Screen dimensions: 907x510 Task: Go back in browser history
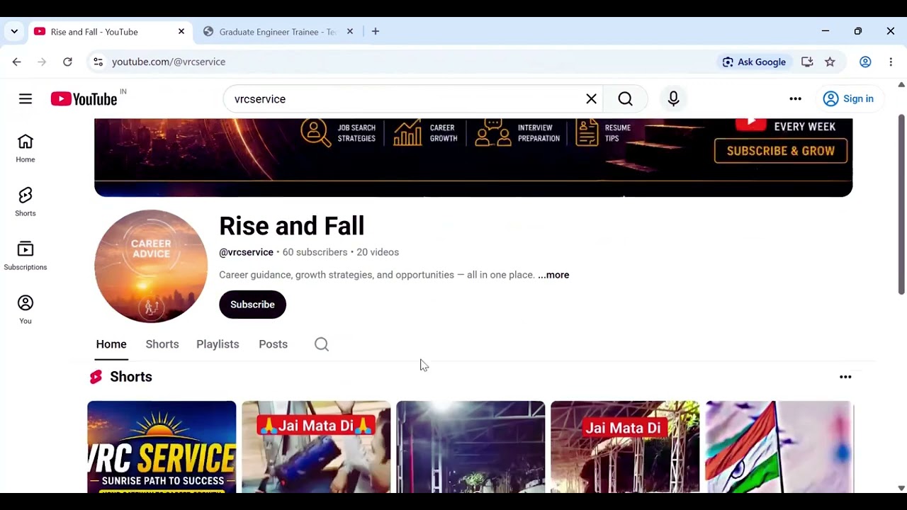(x=17, y=62)
